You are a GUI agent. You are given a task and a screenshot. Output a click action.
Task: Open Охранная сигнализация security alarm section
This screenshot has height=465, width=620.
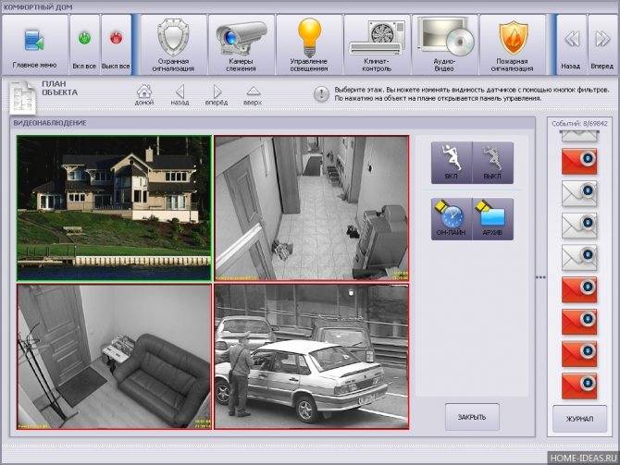coord(173,44)
